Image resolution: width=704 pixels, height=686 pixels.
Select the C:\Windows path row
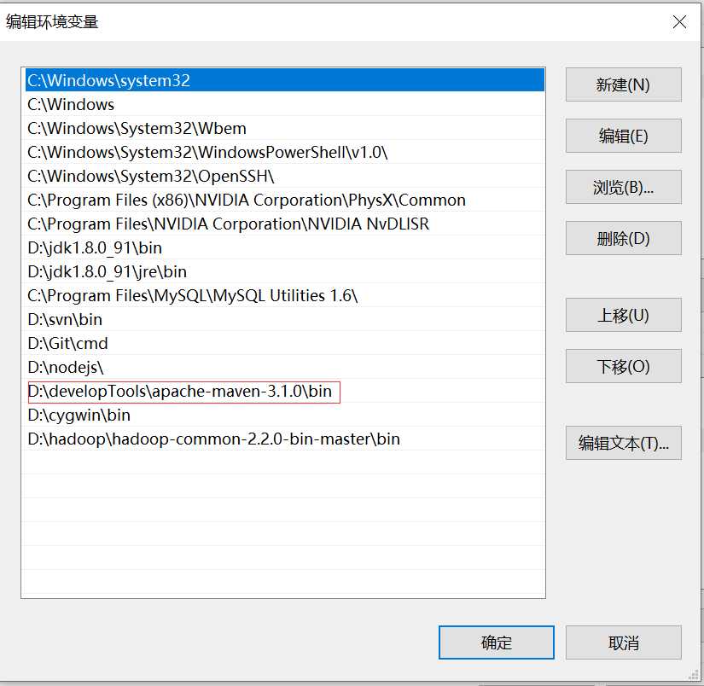(x=283, y=104)
